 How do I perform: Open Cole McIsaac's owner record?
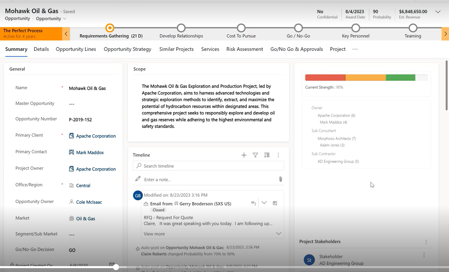pyautogui.click(x=89, y=202)
